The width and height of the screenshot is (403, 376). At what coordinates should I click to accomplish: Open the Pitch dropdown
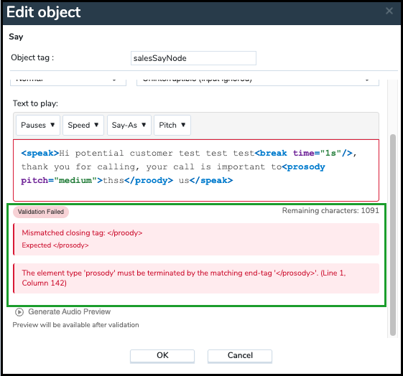click(172, 125)
